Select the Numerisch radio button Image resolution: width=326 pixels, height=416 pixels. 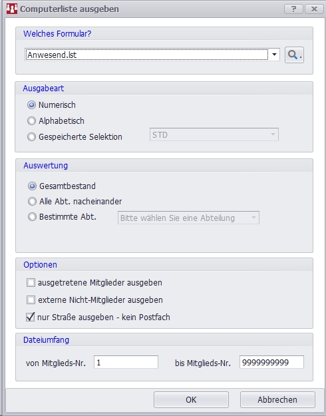[x=31, y=105]
